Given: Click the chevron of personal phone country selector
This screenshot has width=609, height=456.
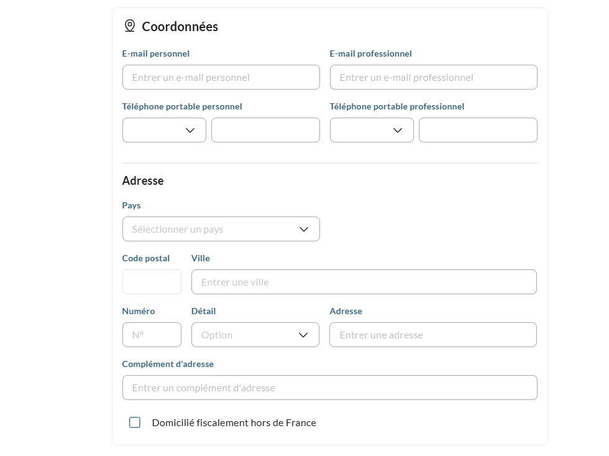Looking at the screenshot, I should [x=190, y=130].
